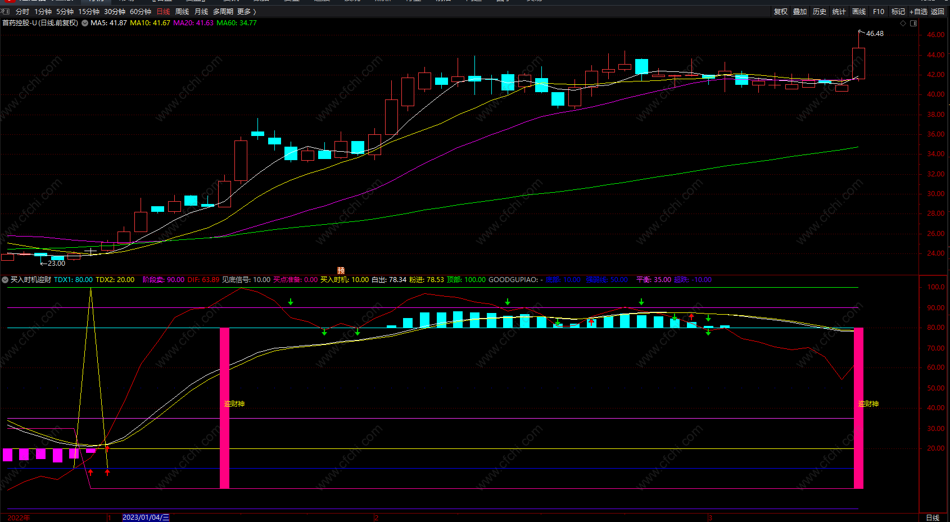950x522 pixels.
Task: Click the 返回 back button
Action: 938,12
